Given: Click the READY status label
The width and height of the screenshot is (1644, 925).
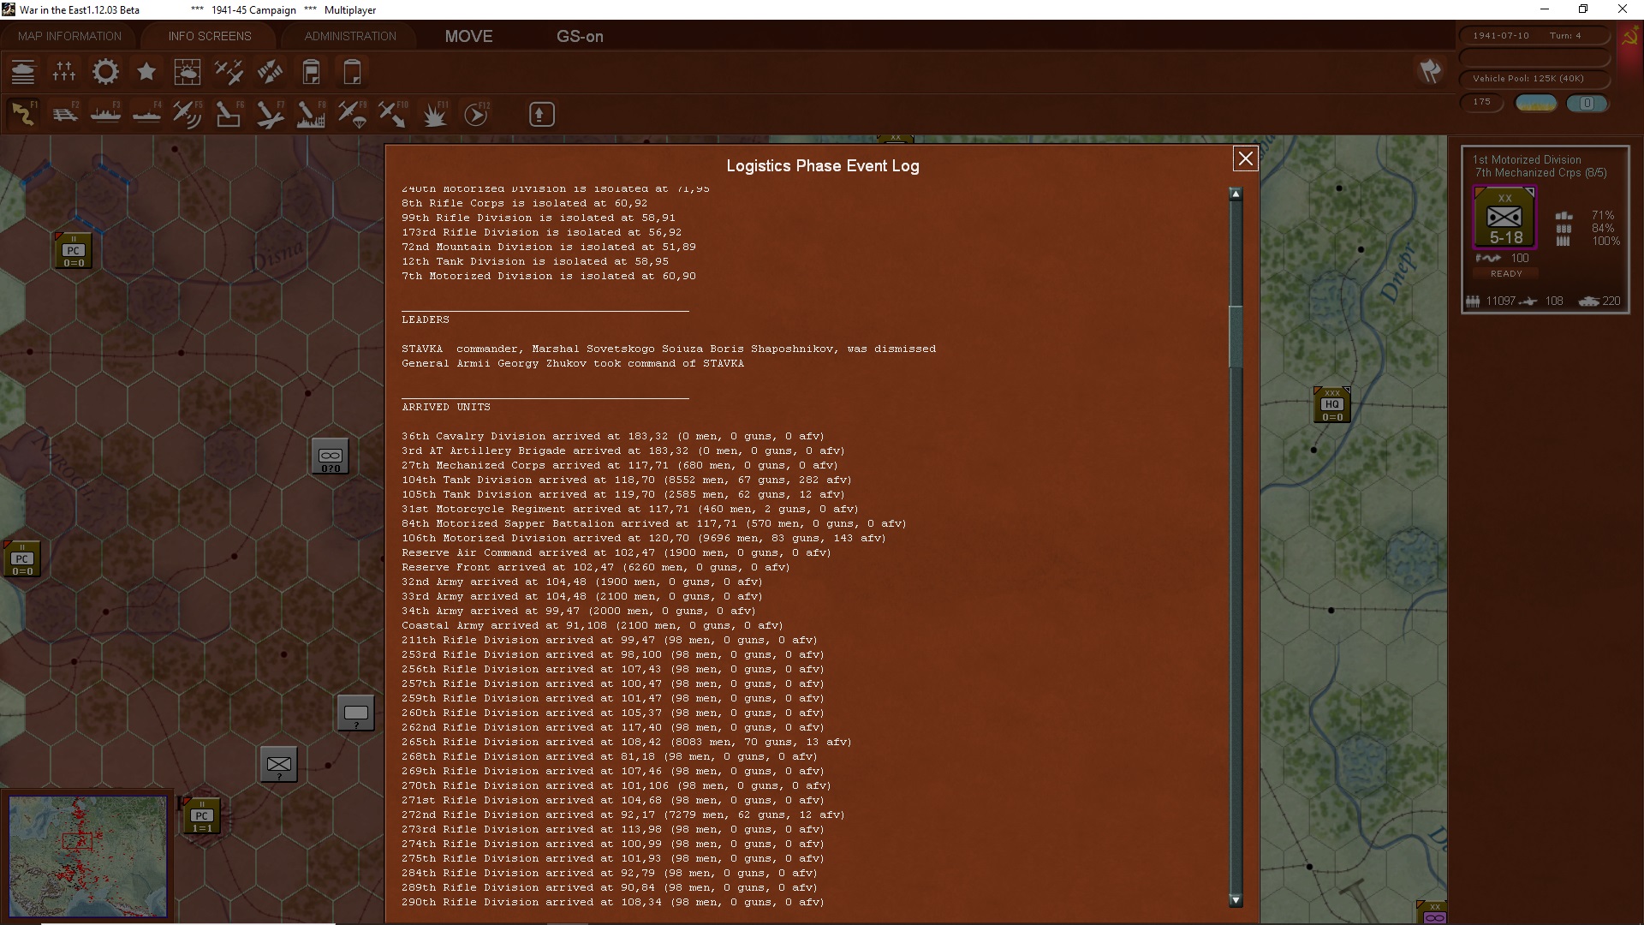Looking at the screenshot, I should click(1506, 274).
